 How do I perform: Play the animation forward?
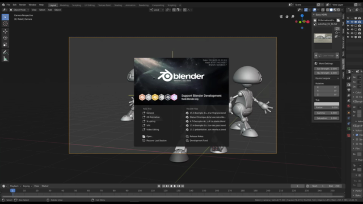175,186
